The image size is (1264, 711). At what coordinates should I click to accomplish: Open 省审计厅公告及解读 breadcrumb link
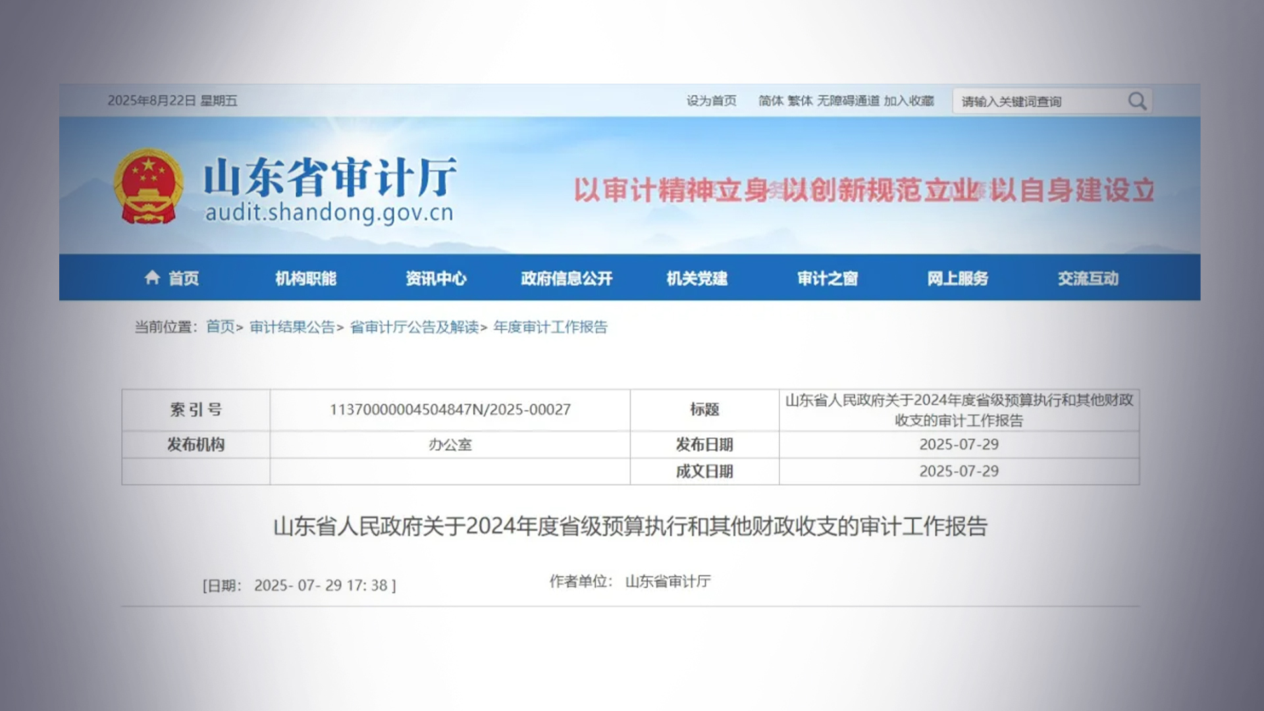pos(414,327)
